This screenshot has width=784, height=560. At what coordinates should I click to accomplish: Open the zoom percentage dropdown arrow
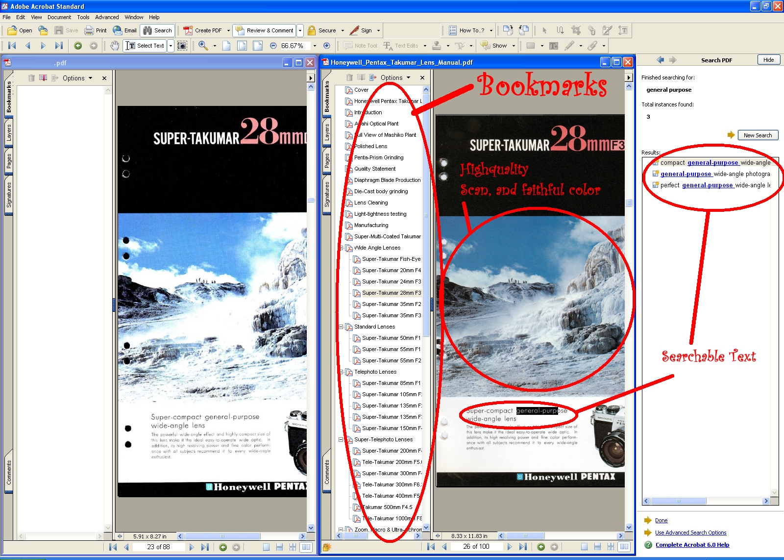pos(315,46)
